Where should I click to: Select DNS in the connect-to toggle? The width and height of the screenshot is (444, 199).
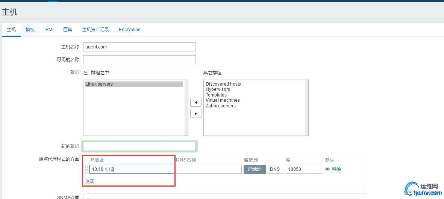click(x=275, y=169)
